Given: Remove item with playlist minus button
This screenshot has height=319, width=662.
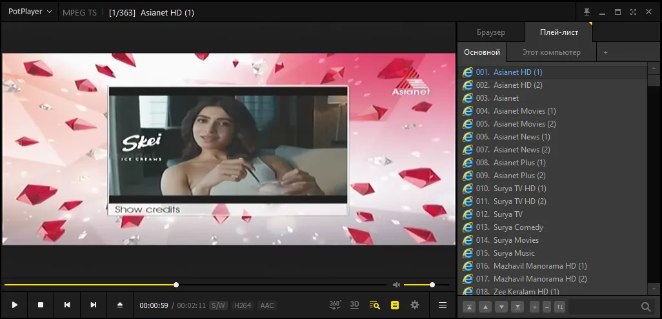Looking at the screenshot, I should [547, 307].
